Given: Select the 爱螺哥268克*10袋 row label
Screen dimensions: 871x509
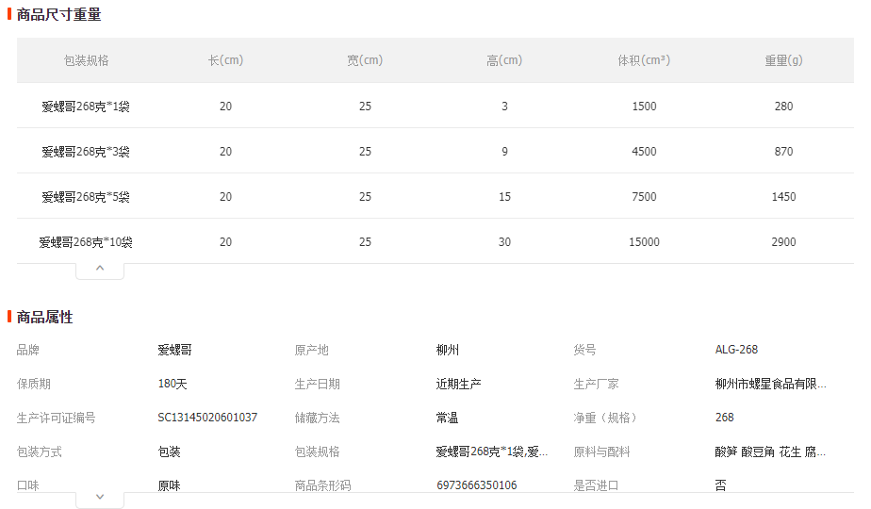Looking at the screenshot, I should [x=86, y=242].
